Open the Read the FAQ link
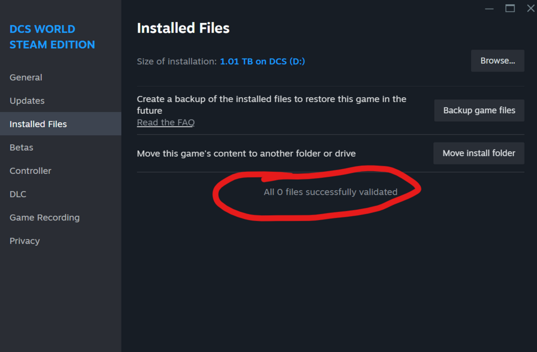 [x=165, y=122]
